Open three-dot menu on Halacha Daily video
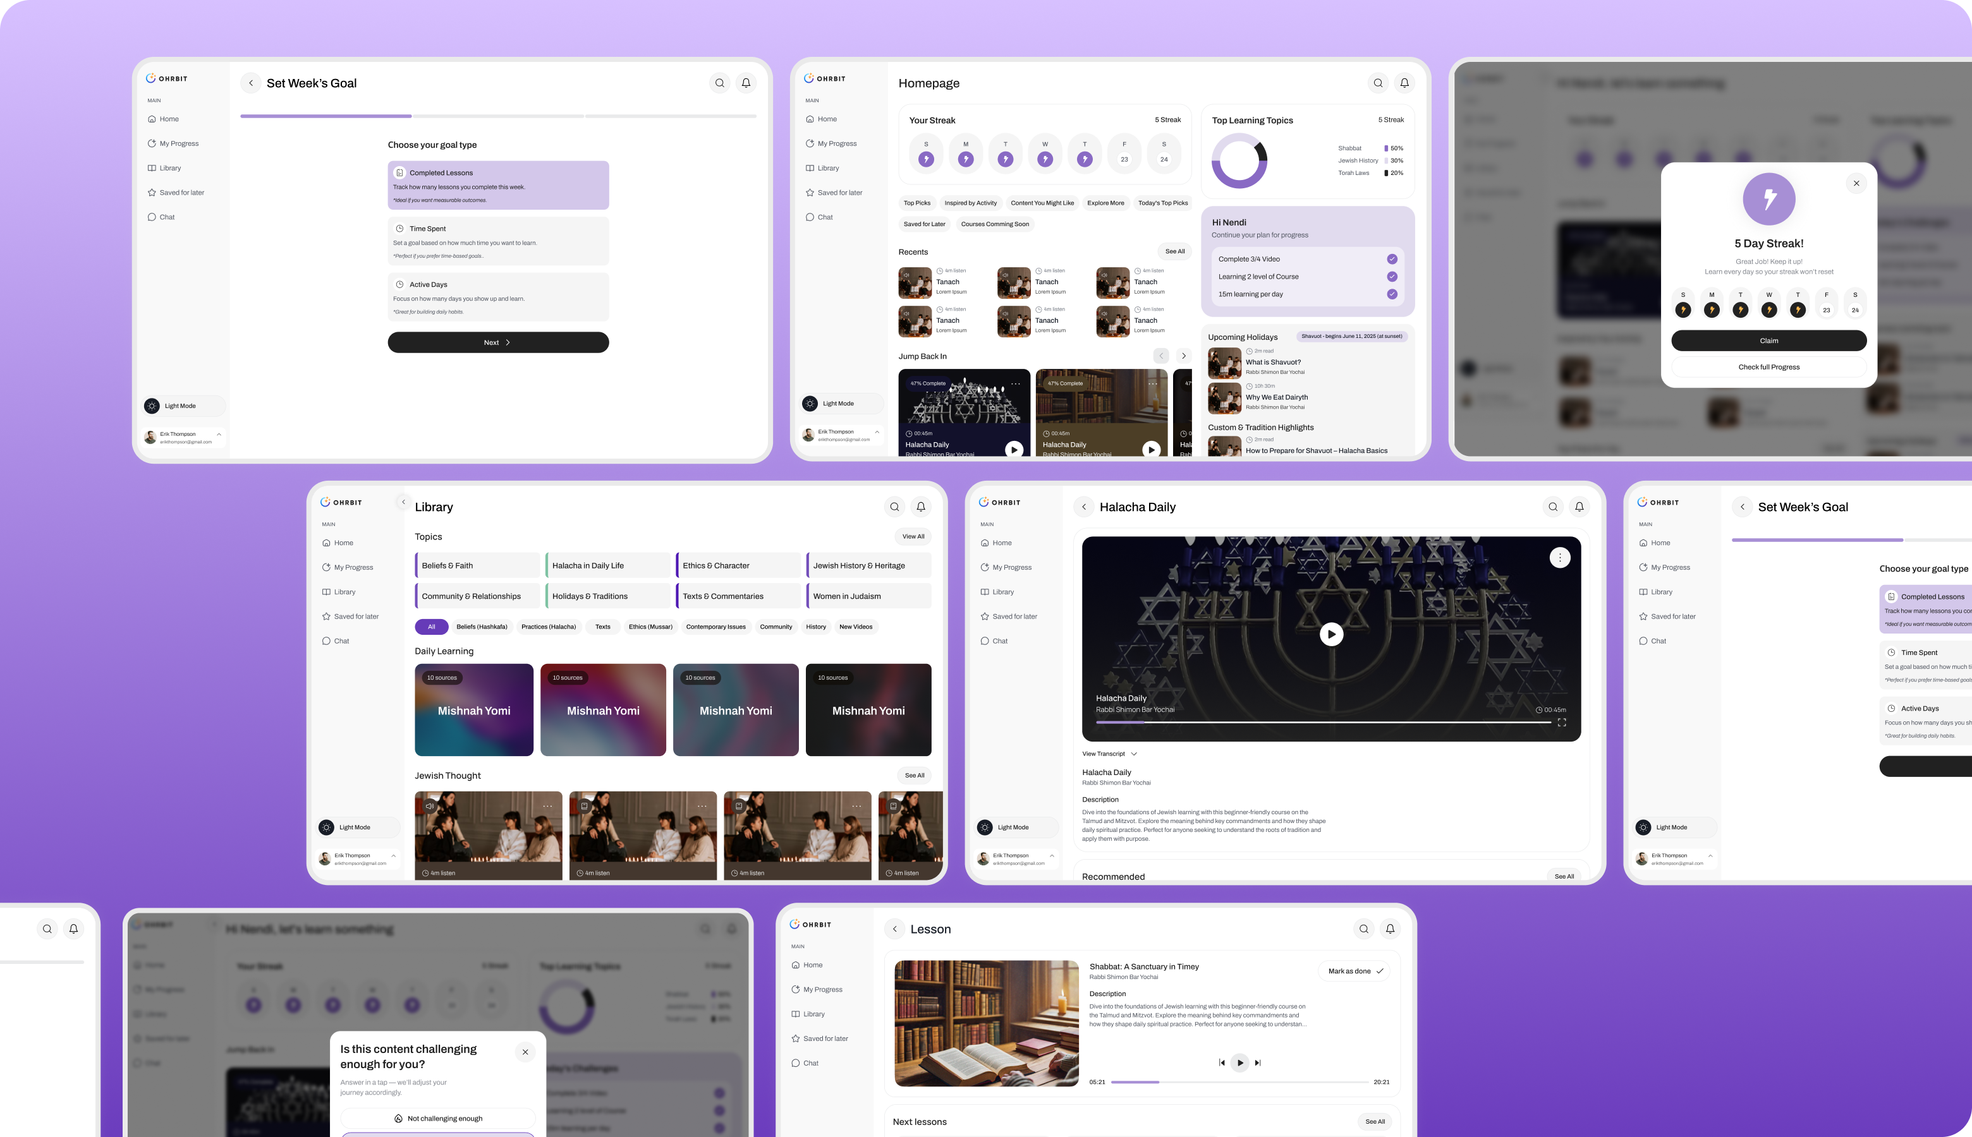This screenshot has height=1137, width=1972. [1559, 558]
